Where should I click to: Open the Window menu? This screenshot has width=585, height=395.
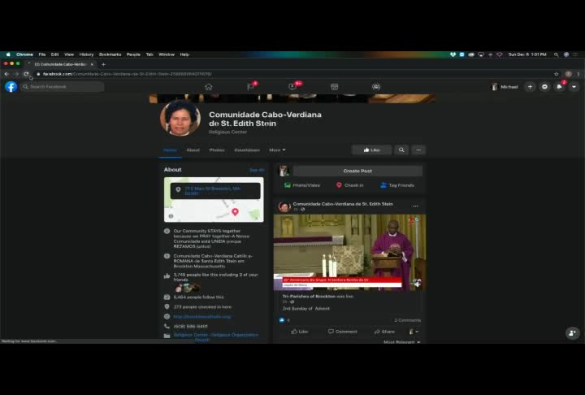coord(167,54)
